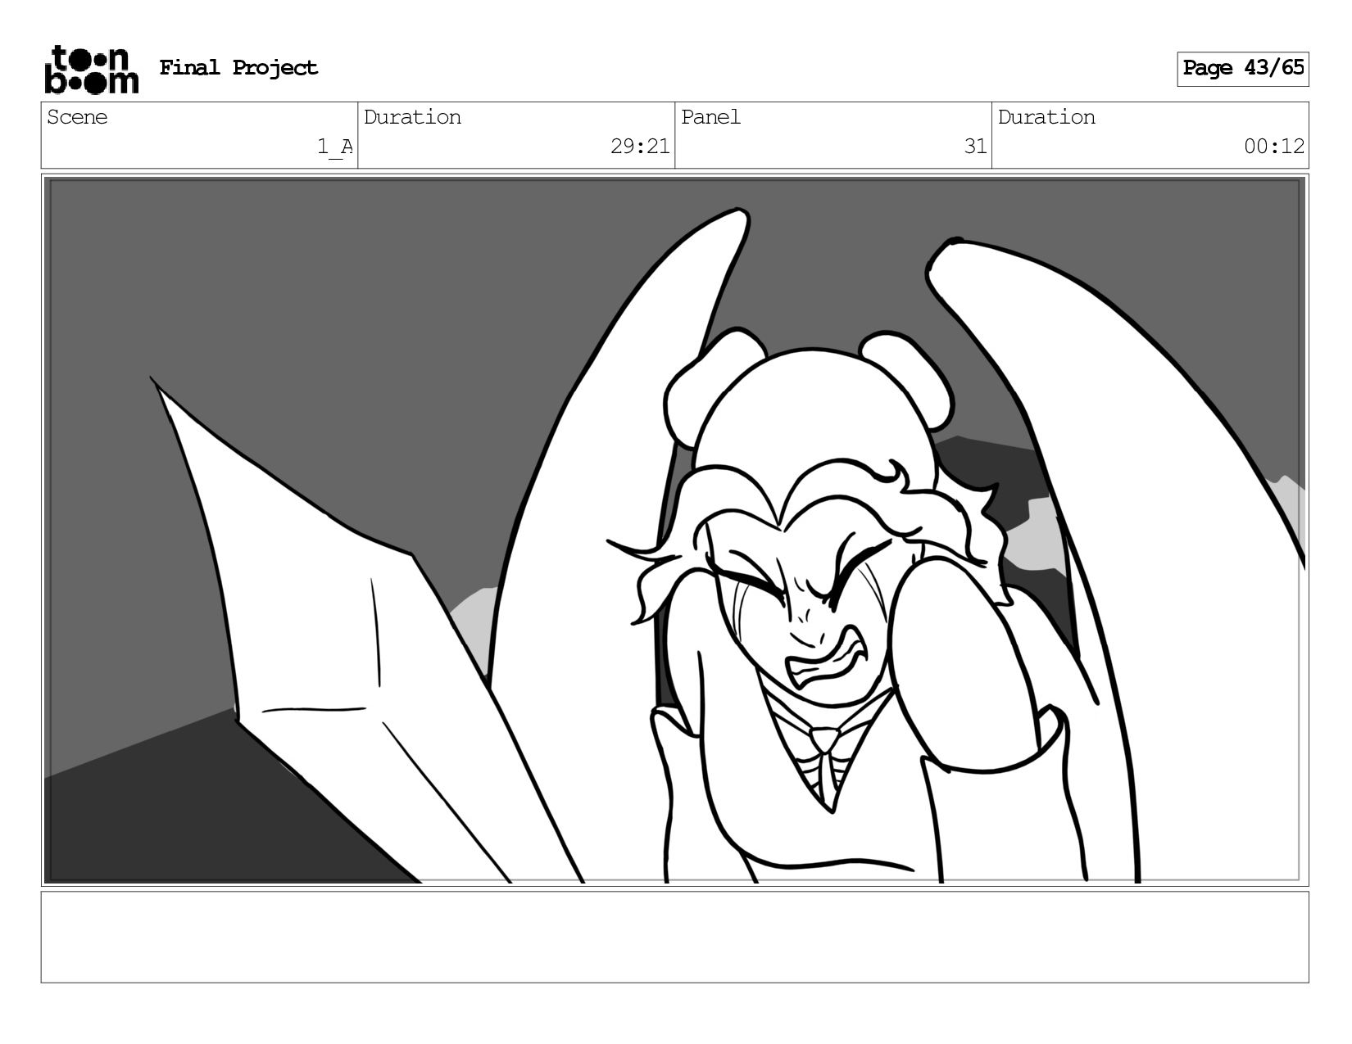Image resolution: width=1352 pixels, height=1044 pixels.
Task: Click the empty notes box below the panel
Action: click(x=675, y=938)
